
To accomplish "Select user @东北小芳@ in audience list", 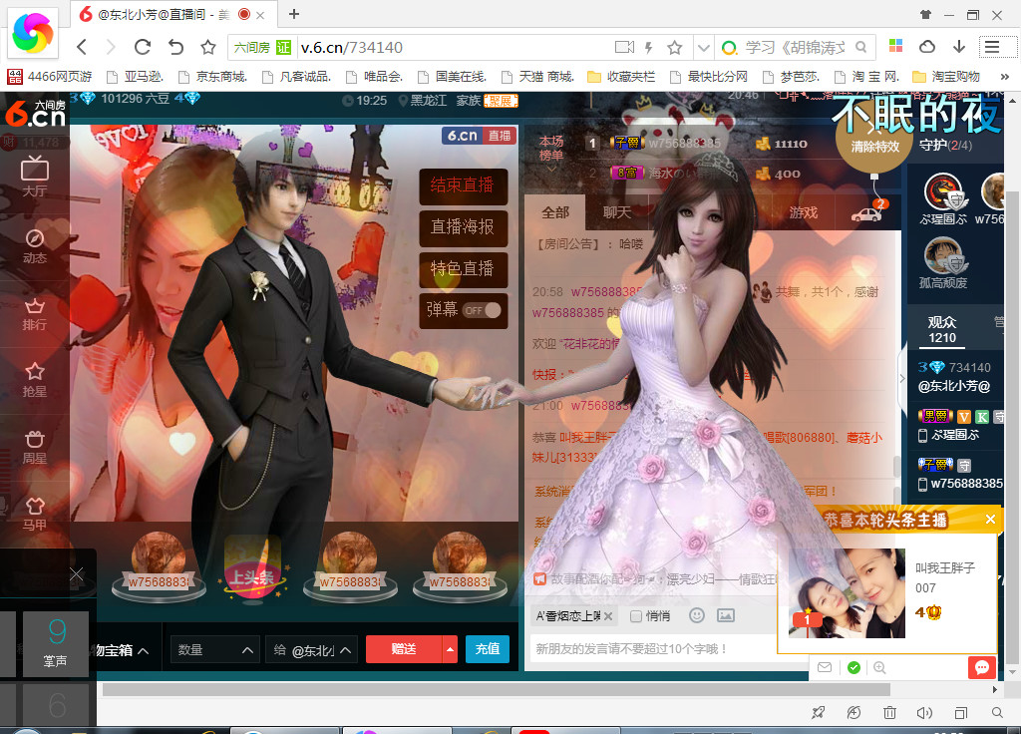I will (x=954, y=377).
